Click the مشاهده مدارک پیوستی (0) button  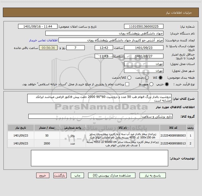click(x=112, y=175)
